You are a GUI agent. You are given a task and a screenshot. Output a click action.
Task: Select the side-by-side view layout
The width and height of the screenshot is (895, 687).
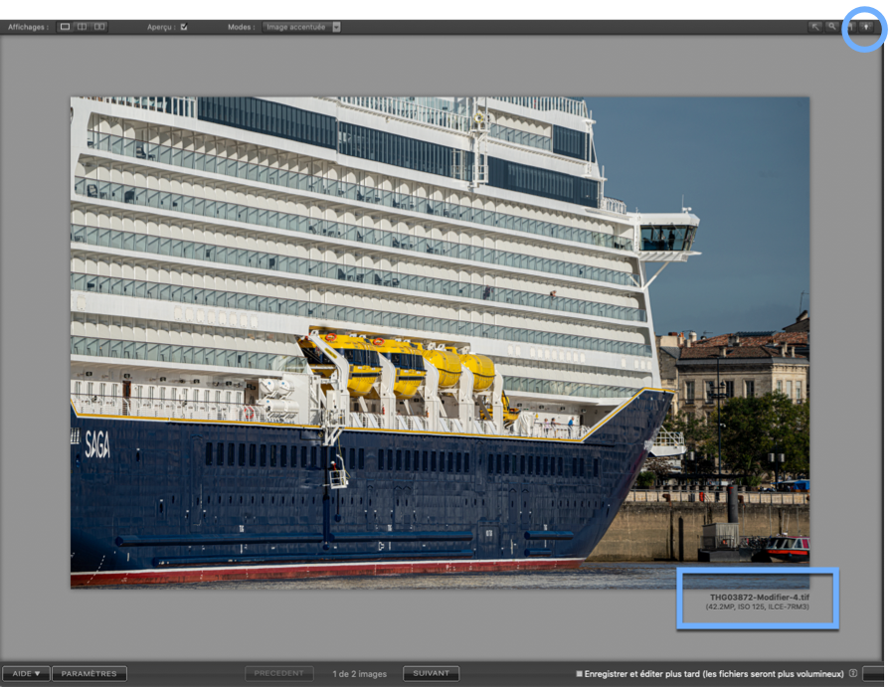(99, 27)
